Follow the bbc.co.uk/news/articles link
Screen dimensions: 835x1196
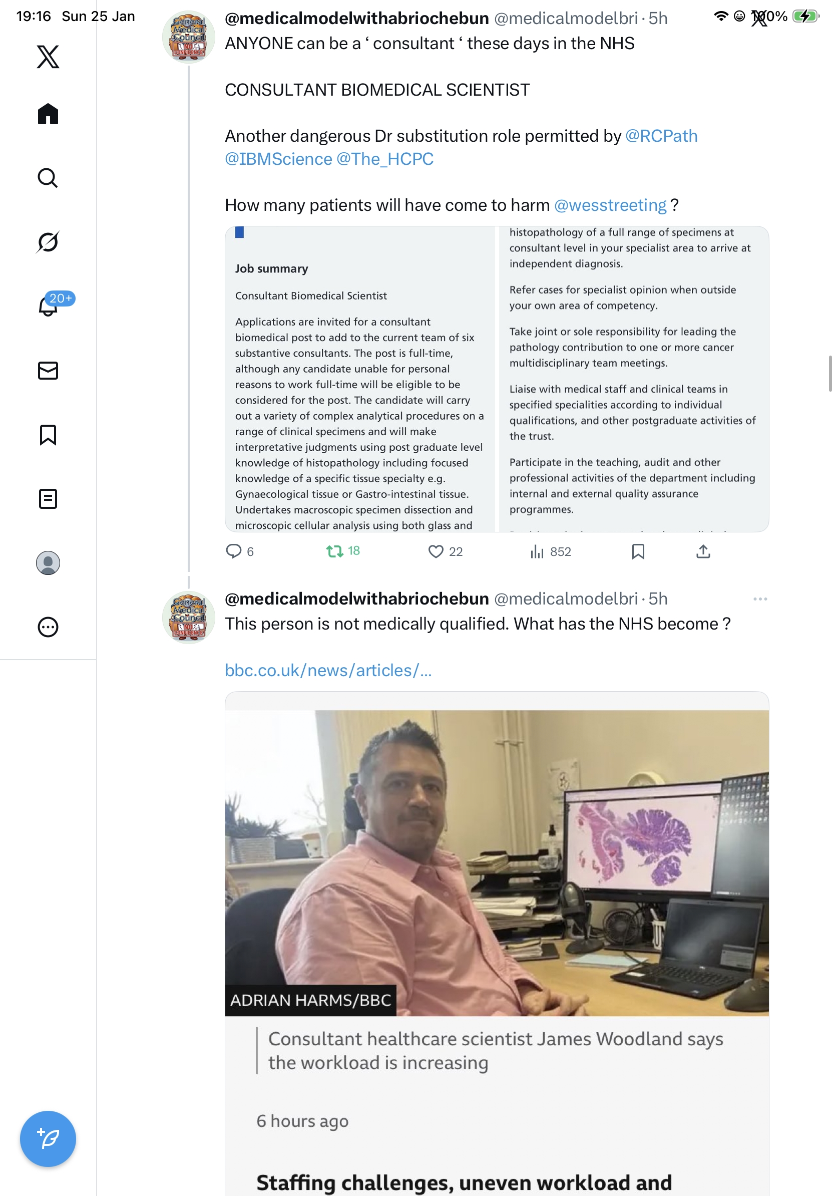point(328,671)
